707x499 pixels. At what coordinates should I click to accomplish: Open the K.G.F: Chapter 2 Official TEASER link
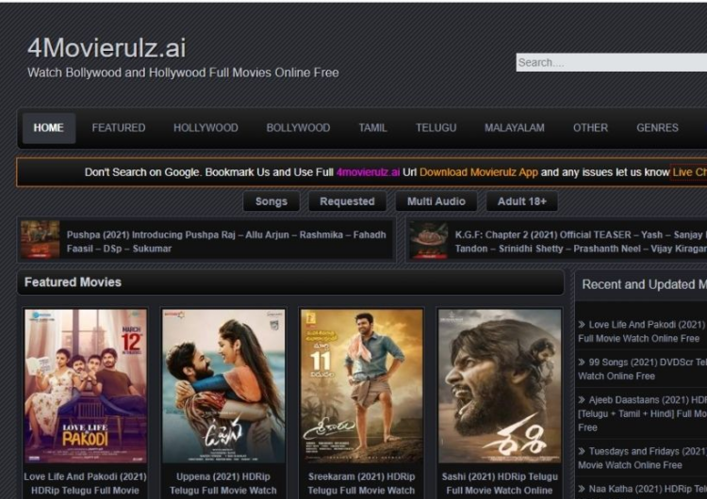[581, 241]
